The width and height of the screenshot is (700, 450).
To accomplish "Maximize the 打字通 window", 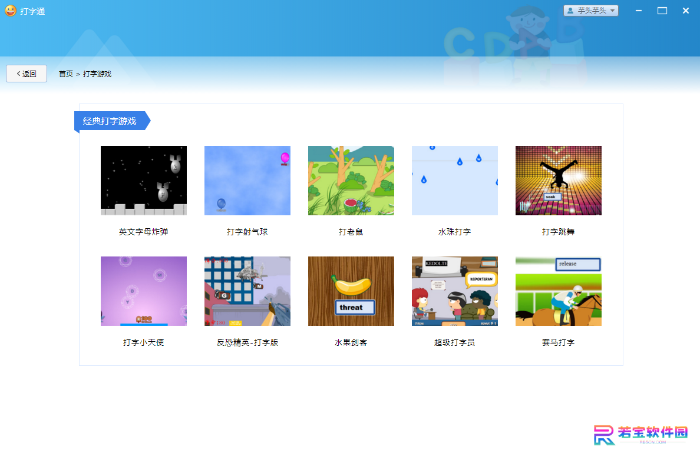I will (x=662, y=11).
